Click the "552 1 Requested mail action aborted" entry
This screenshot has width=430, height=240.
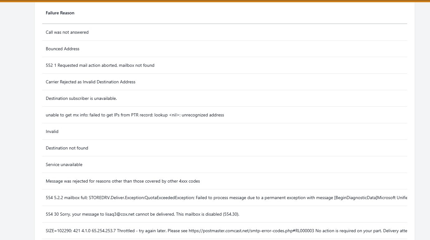[100, 65]
